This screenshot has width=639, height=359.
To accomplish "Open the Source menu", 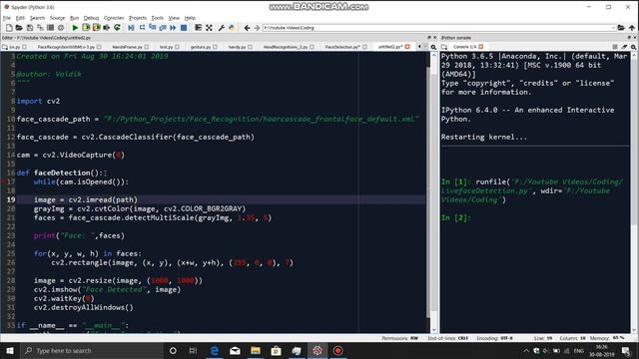I will (x=57, y=18).
